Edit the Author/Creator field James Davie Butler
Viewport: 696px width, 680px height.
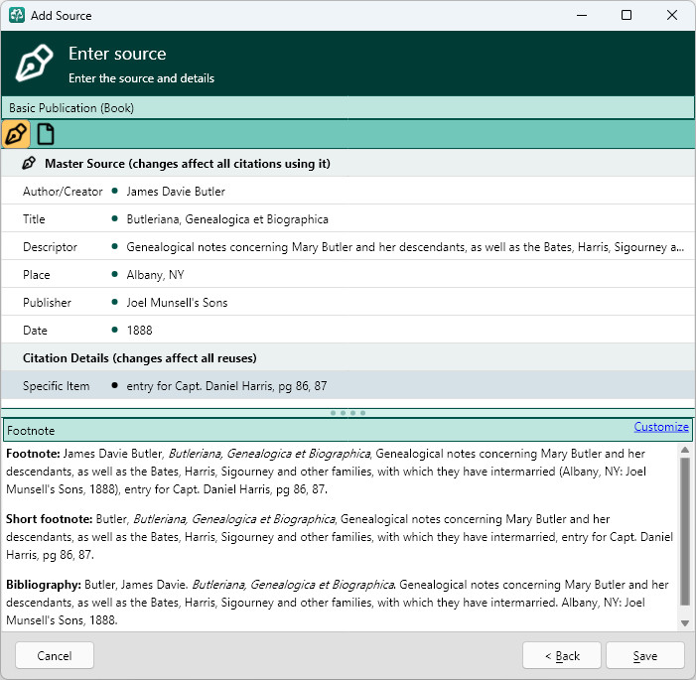tap(176, 192)
